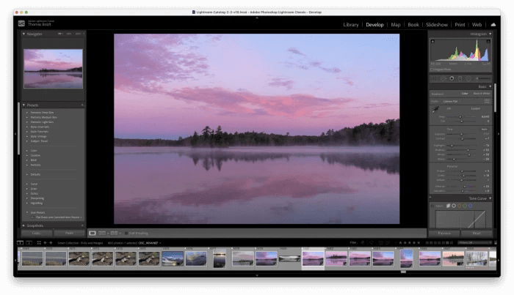Toggle second window display button

click(x=29, y=243)
